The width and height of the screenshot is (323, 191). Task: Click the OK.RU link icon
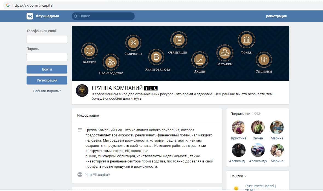(x=236, y=188)
